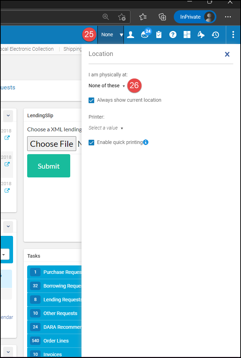Uncheck Always show current location
241x358 pixels.
(91, 100)
